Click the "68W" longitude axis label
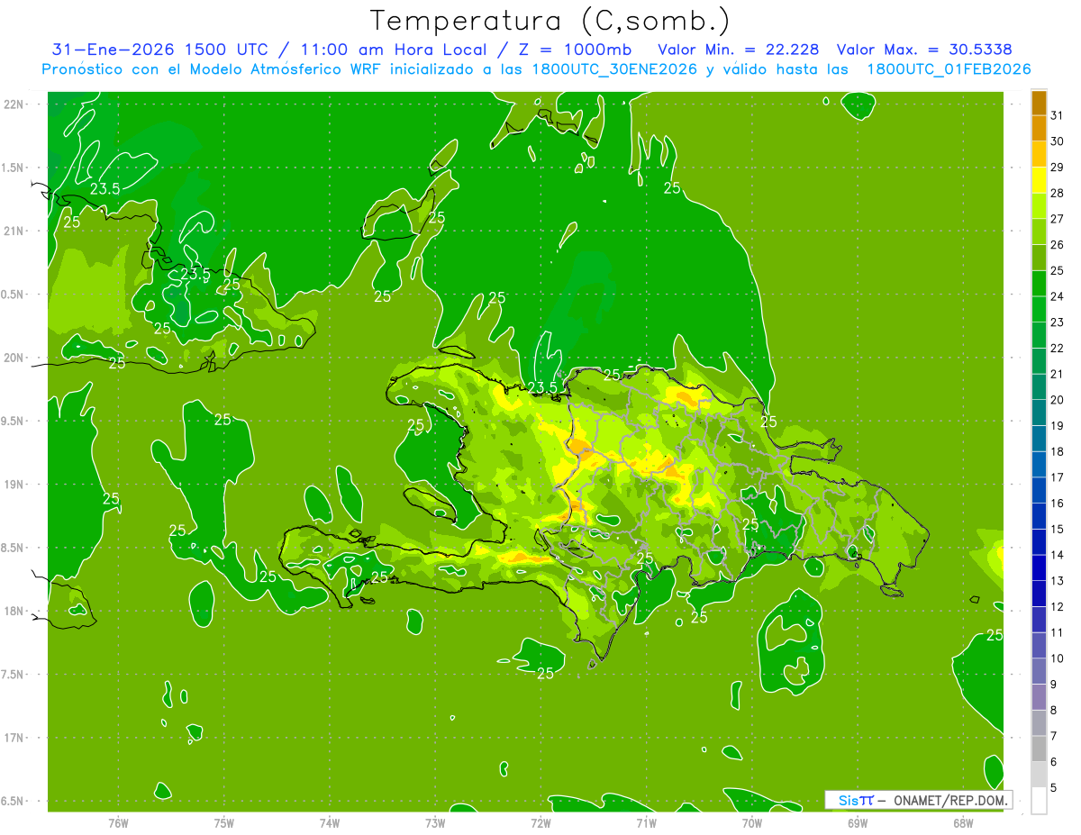Viewport: 1081px width, 835px height. [x=962, y=823]
